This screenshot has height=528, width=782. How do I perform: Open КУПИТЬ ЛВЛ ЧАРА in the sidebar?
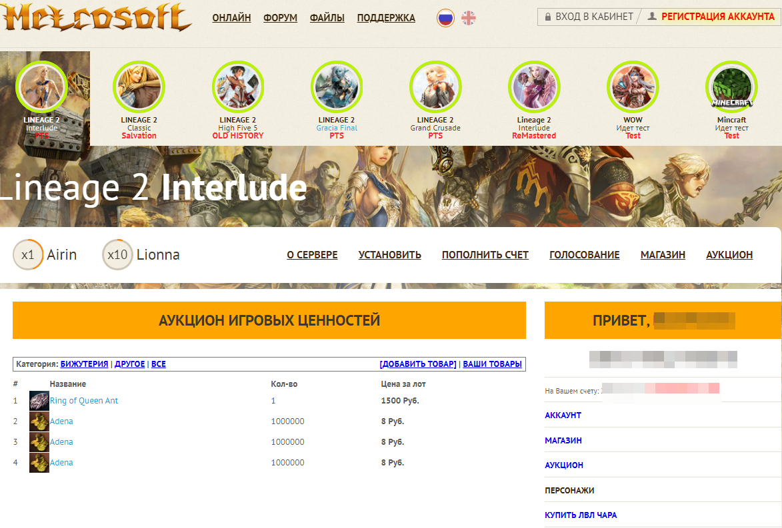click(x=581, y=515)
